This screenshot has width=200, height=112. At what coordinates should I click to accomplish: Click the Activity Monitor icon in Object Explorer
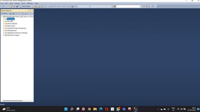click(25, 13)
